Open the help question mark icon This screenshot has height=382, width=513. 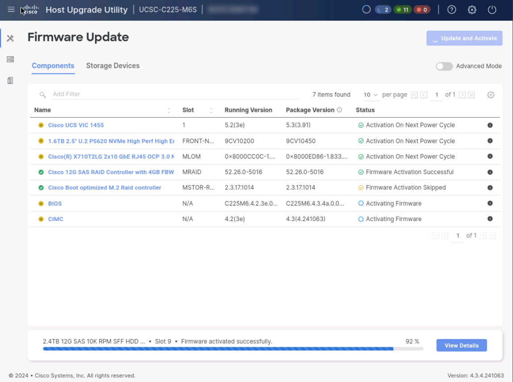(451, 9)
